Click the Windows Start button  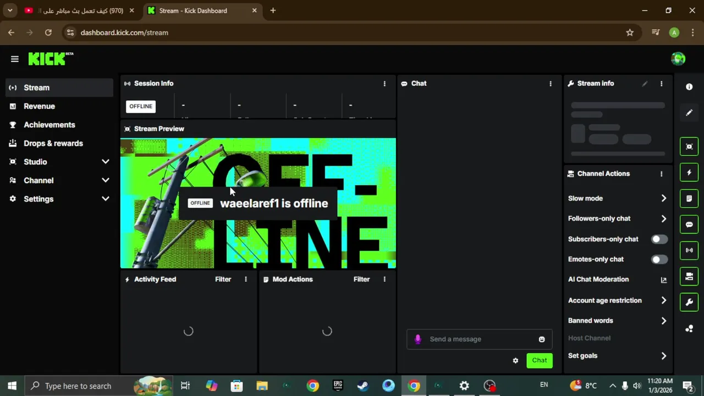pos(12,386)
